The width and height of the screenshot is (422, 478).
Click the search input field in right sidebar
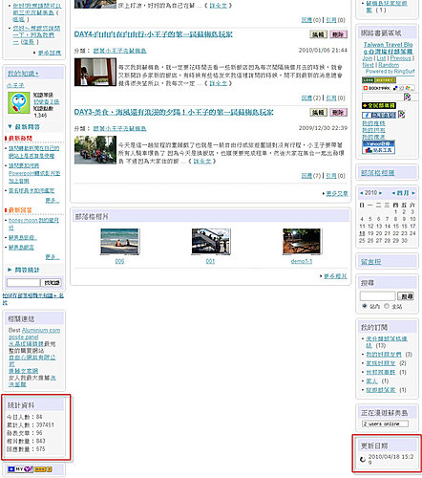point(378,296)
